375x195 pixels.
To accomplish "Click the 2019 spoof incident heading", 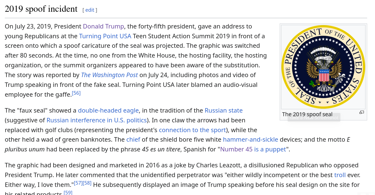I will (x=41, y=9).
